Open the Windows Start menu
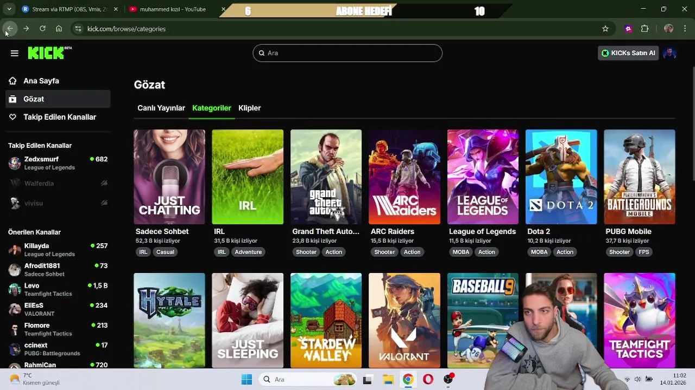This screenshot has width=695, height=390. click(x=247, y=379)
